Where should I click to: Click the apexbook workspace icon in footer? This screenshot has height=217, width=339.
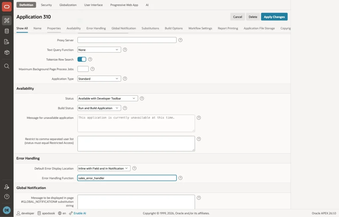[39, 213]
